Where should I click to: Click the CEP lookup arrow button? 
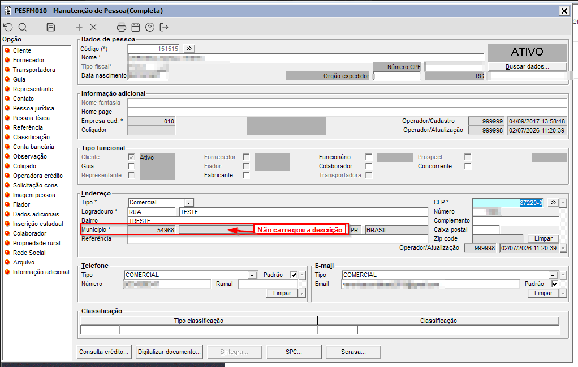(x=553, y=202)
